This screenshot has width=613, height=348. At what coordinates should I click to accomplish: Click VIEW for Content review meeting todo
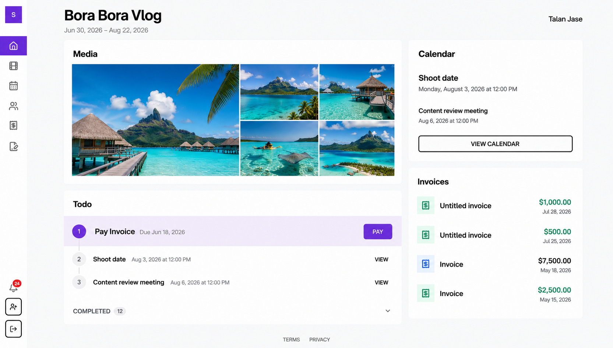381,282
